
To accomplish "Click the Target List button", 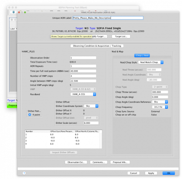I will pyautogui.click(x=121, y=36).
